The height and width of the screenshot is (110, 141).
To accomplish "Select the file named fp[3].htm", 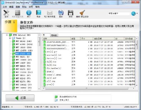I will coord(51,65).
